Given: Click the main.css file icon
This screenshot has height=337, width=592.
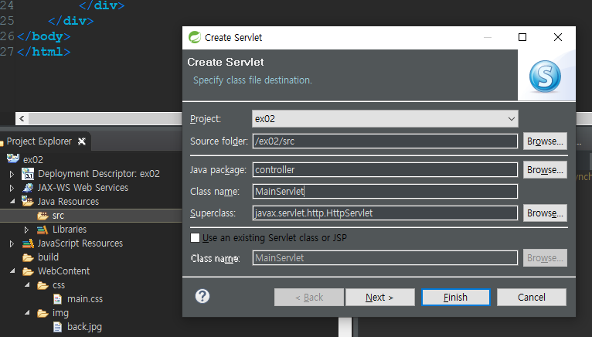Looking at the screenshot, I should pyautogui.click(x=57, y=299).
